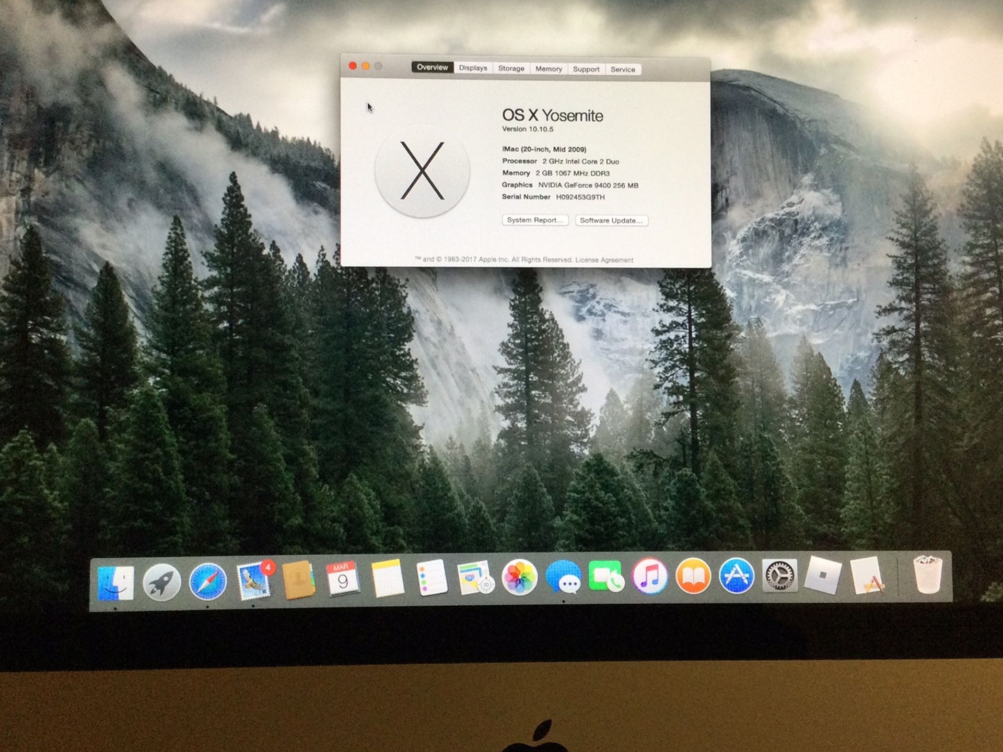Open System Preferences gear icon
The image size is (1003, 752).
[x=780, y=576]
